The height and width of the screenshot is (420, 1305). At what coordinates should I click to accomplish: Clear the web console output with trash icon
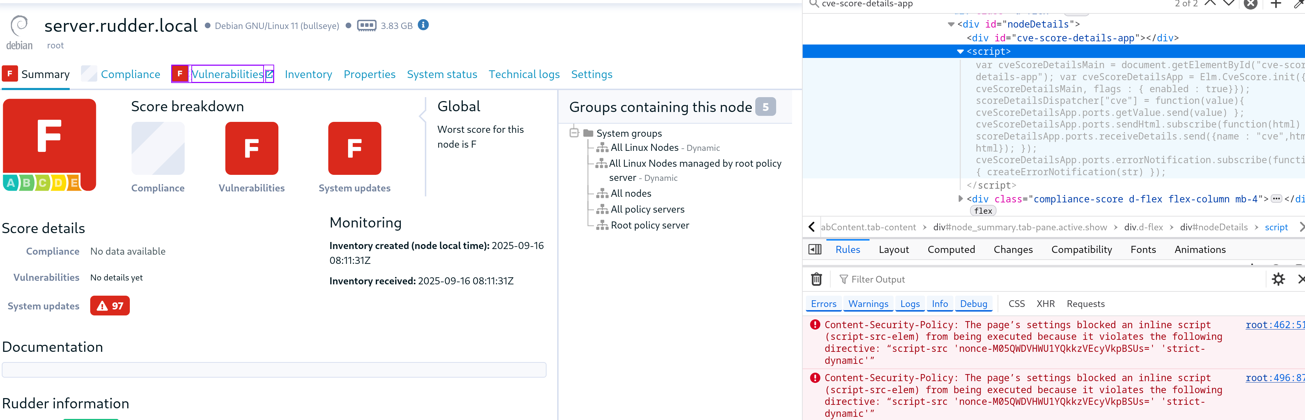click(816, 279)
